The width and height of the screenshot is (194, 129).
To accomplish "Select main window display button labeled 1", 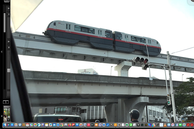I will (x=6, y=102).
